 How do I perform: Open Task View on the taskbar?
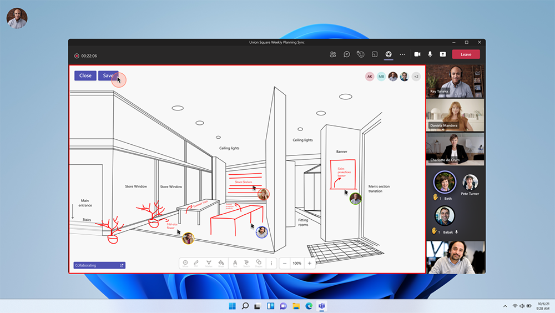258,306
